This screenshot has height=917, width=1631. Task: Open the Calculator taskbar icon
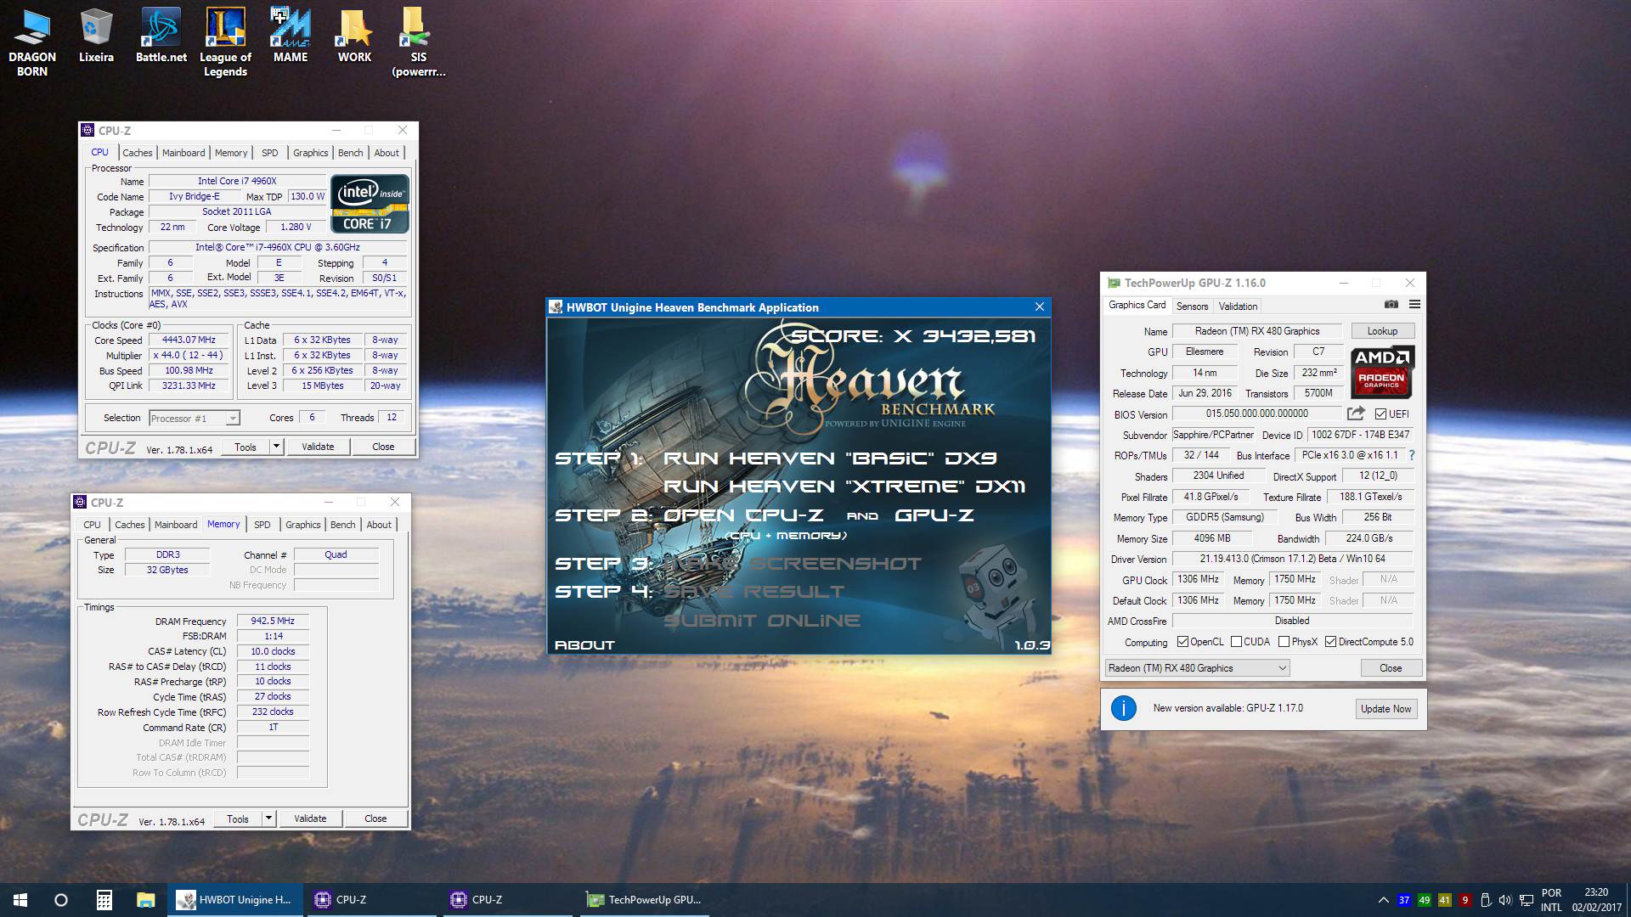click(x=104, y=900)
